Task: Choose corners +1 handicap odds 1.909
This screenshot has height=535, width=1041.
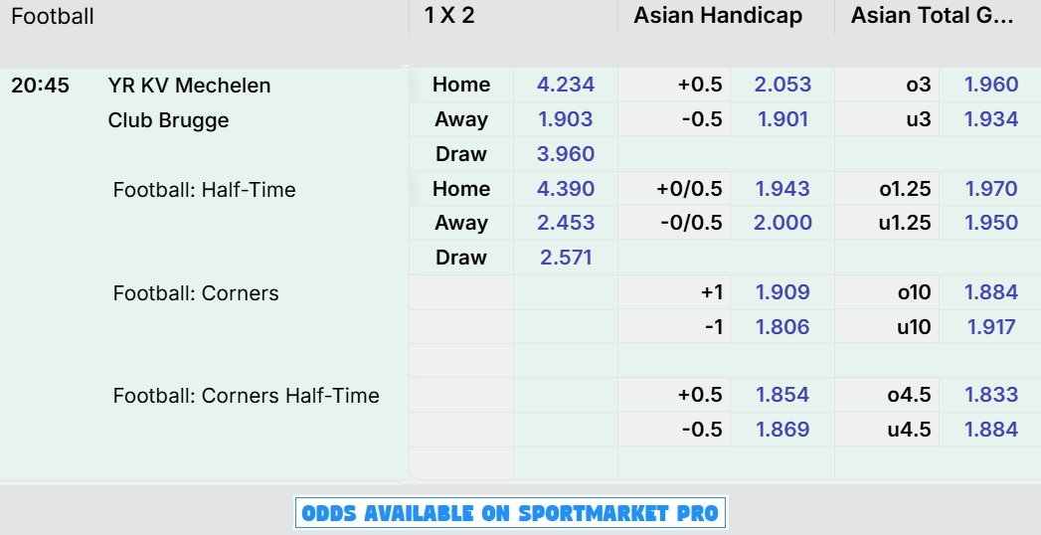Action: [782, 292]
